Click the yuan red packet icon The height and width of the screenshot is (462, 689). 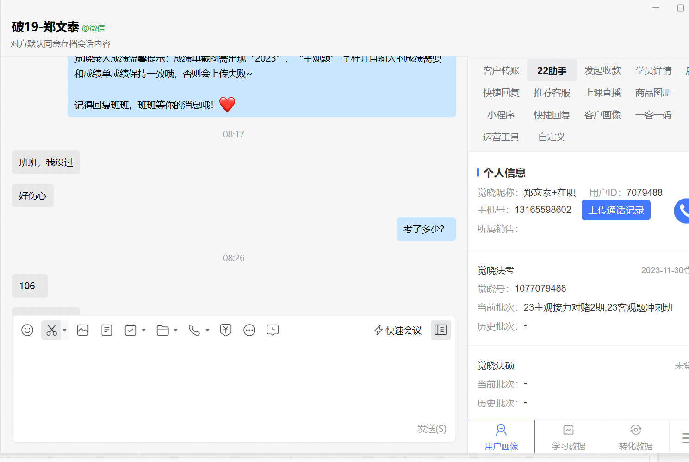pyautogui.click(x=226, y=330)
